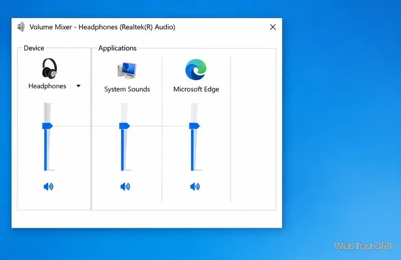Click the Microsoft Edge volume slider thumb
Screen dimensions: 401x260
[194, 126]
